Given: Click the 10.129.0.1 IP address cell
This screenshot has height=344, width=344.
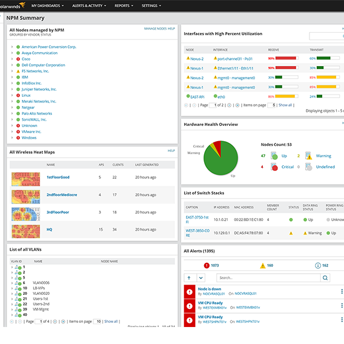Looking at the screenshot, I should (222, 233).
